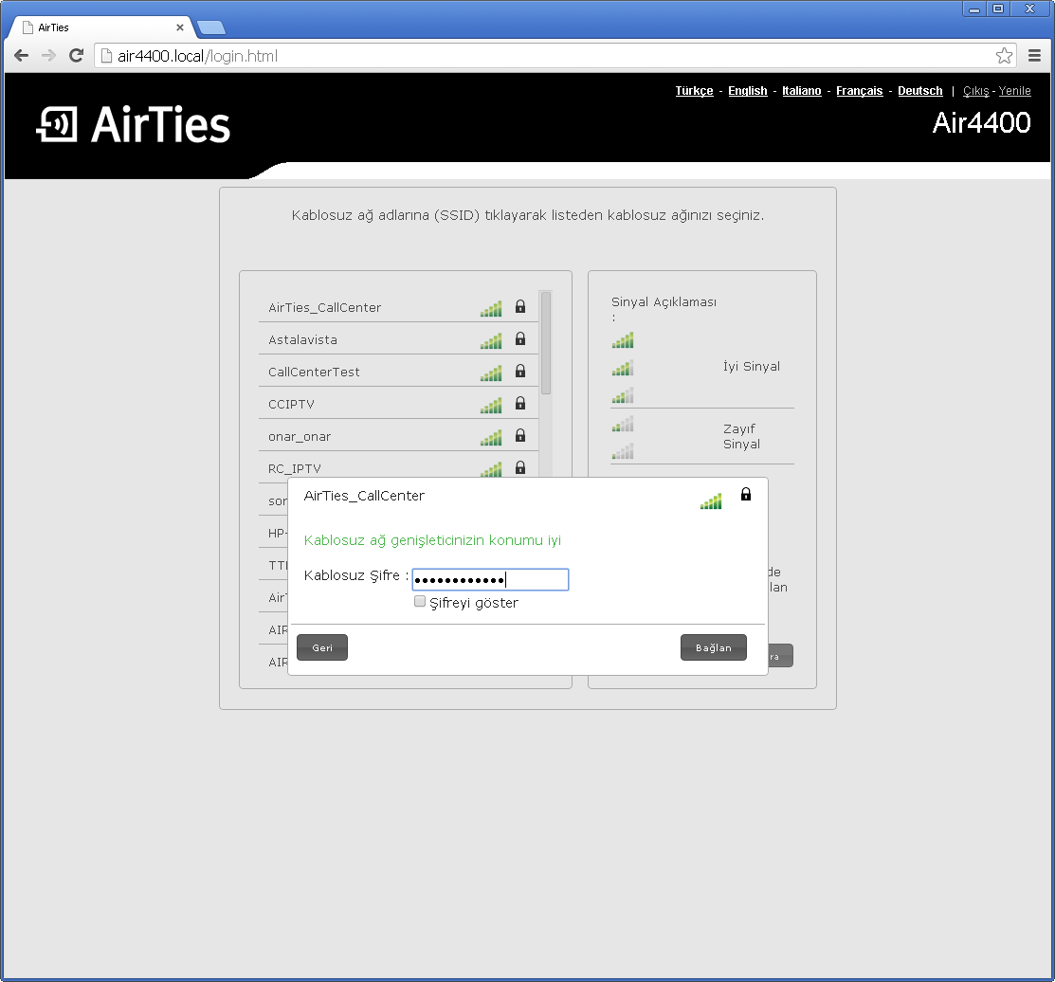Click green signal bars in the dialog header

coord(711,500)
